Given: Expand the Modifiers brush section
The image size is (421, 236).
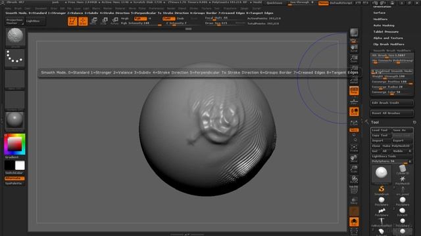Looking at the screenshot, I should click(380, 19).
